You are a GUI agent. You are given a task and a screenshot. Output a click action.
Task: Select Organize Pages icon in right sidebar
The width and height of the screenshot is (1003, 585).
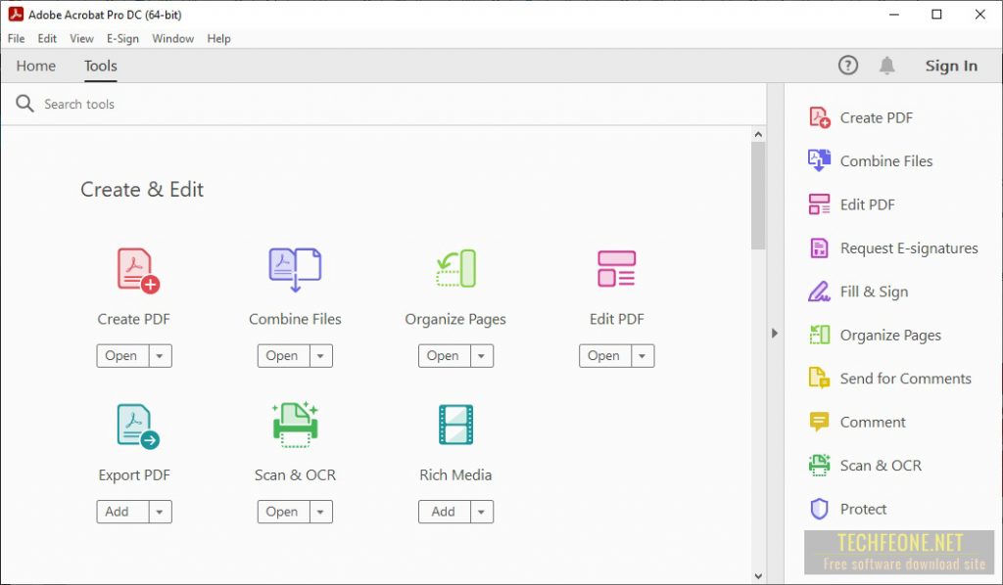[x=820, y=335]
